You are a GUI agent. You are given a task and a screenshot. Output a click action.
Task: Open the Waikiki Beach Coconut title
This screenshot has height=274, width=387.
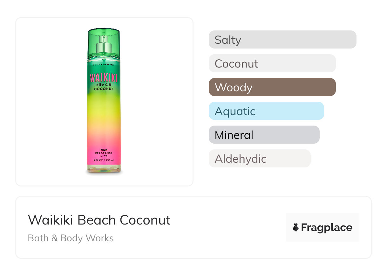point(99,220)
